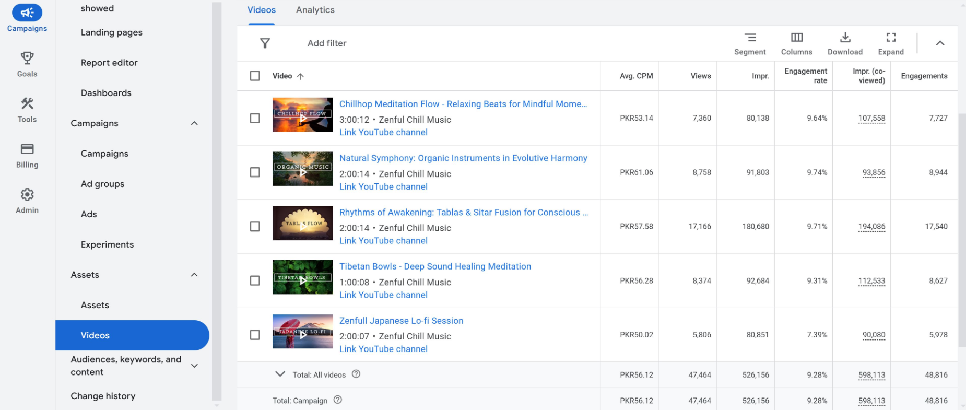Open the Columns editor
Image resolution: width=966 pixels, height=410 pixels.
tap(796, 43)
